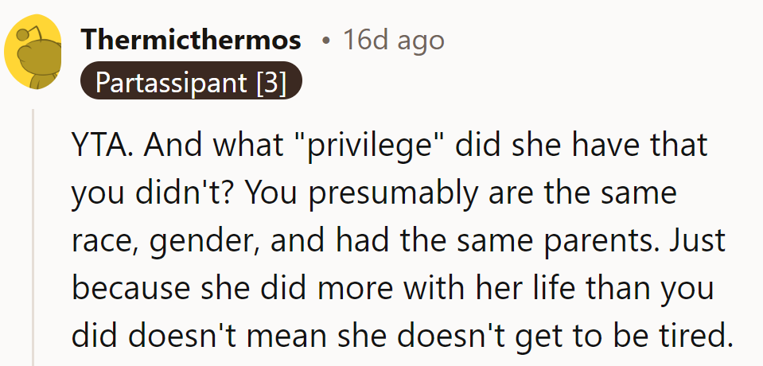Collapse comment thread using vertical line
Image resolution: width=763 pixels, height=366 pixels.
pos(33,239)
